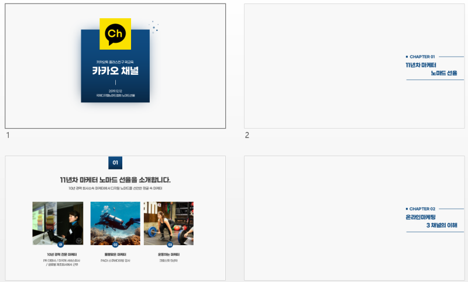The width and height of the screenshot is (468, 282).
Task: Click the yellow Ch Kakao channel logo
Action: 115,34
